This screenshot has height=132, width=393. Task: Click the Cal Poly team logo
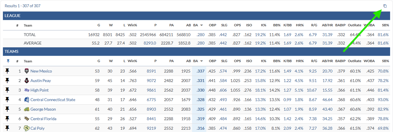27,128
